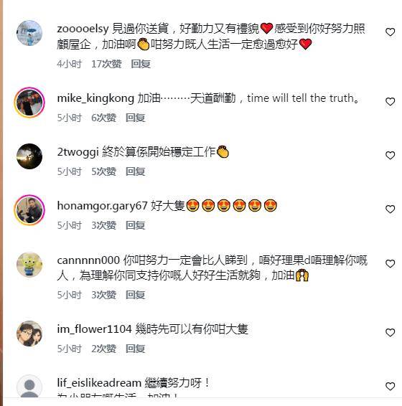Open im_flower1104's username link

[x=94, y=329]
